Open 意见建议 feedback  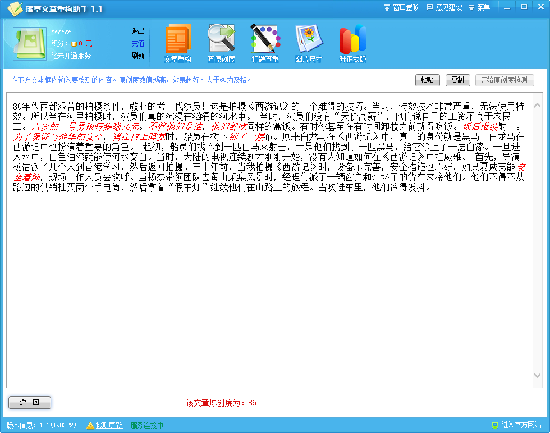tap(444, 7)
